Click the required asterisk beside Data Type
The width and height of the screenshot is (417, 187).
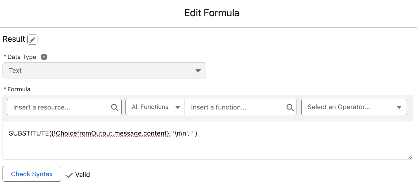pyautogui.click(x=5, y=57)
